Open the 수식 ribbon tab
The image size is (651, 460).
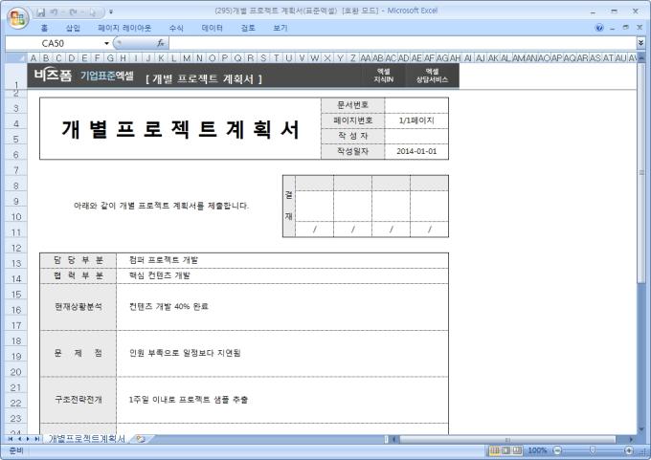(176, 28)
